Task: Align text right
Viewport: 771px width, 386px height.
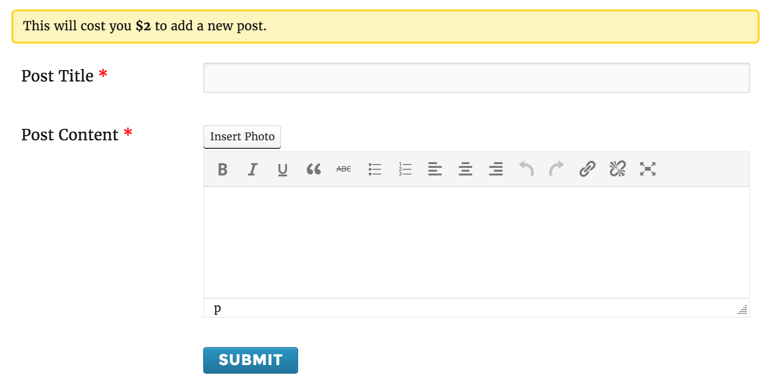Action: pos(496,169)
